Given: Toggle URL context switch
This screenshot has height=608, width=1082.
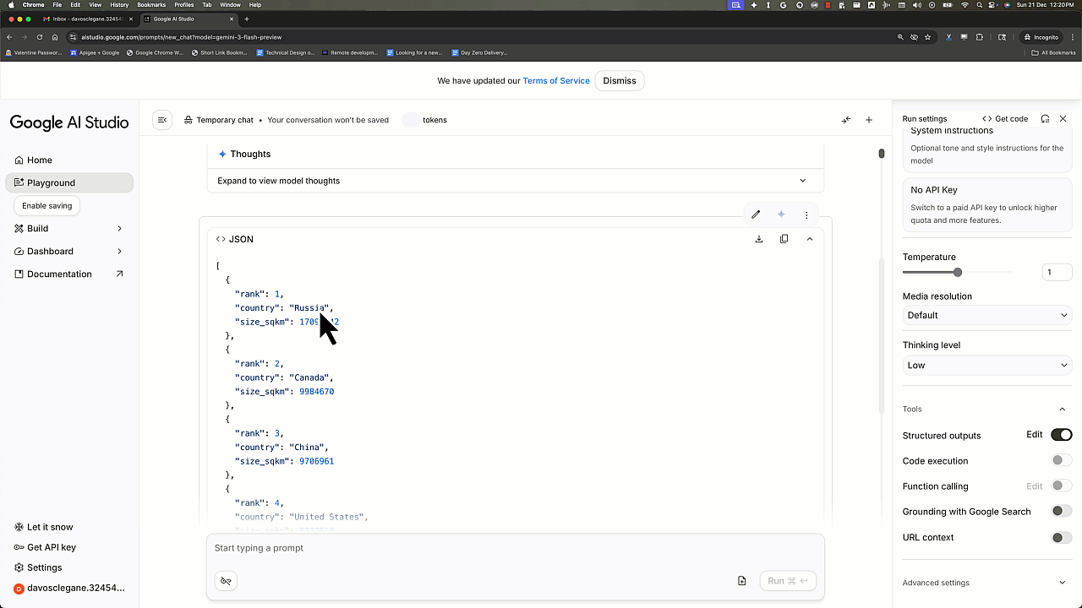Looking at the screenshot, I should tap(1062, 537).
